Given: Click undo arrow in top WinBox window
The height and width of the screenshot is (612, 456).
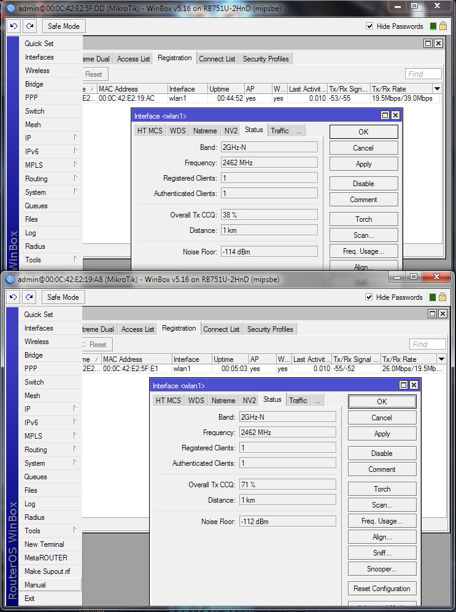Looking at the screenshot, I should tap(14, 26).
